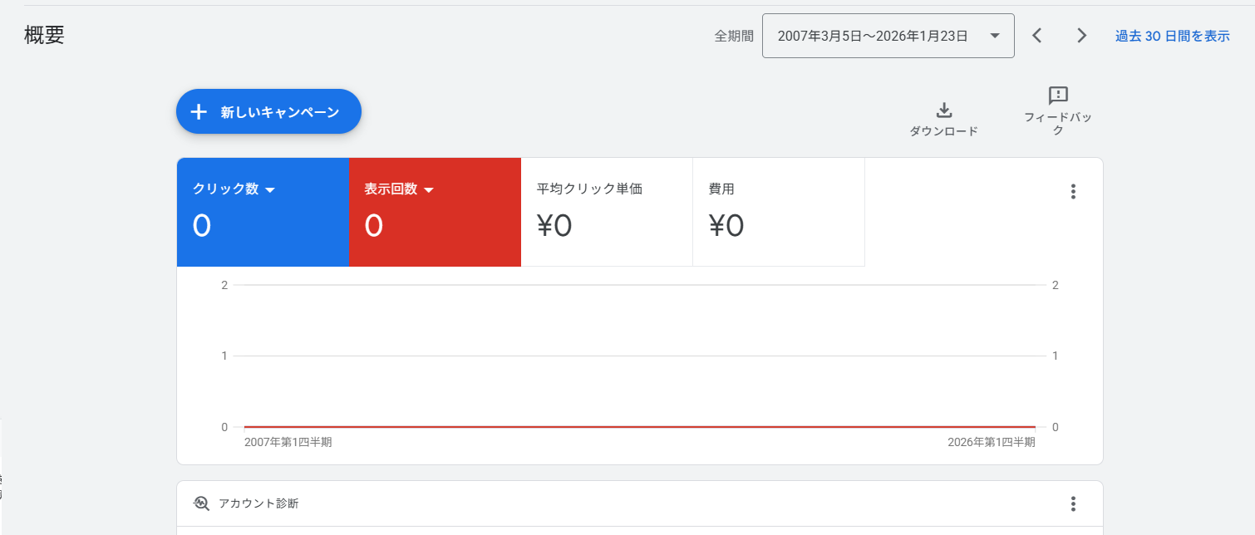Click the red line in the chart
Image resolution: width=1255 pixels, height=535 pixels.
click(x=639, y=426)
